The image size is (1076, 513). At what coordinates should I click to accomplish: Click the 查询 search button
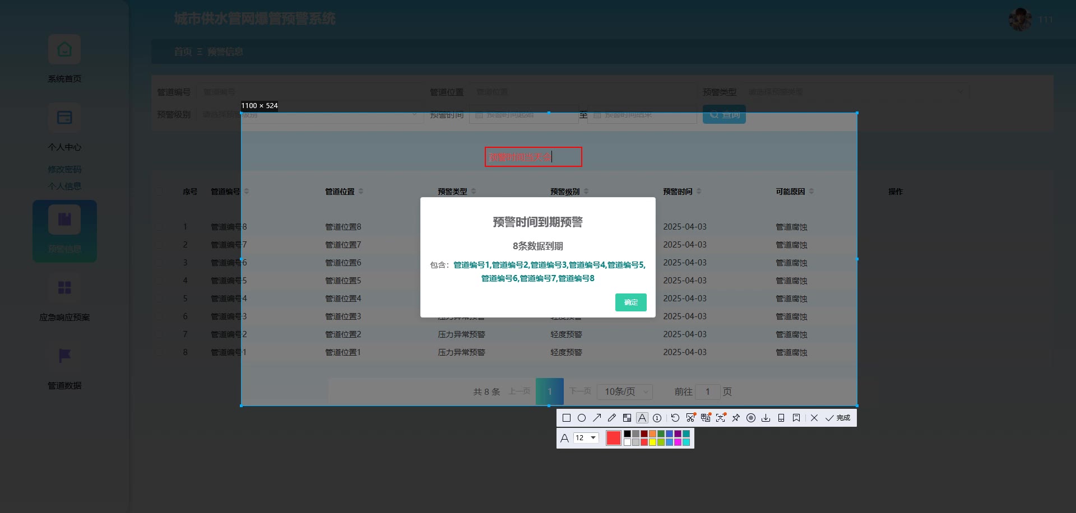pos(724,114)
